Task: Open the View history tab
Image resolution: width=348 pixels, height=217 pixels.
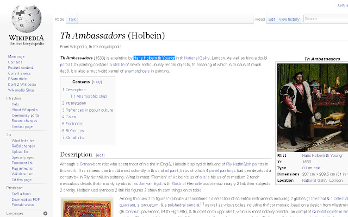Action: click(x=289, y=20)
